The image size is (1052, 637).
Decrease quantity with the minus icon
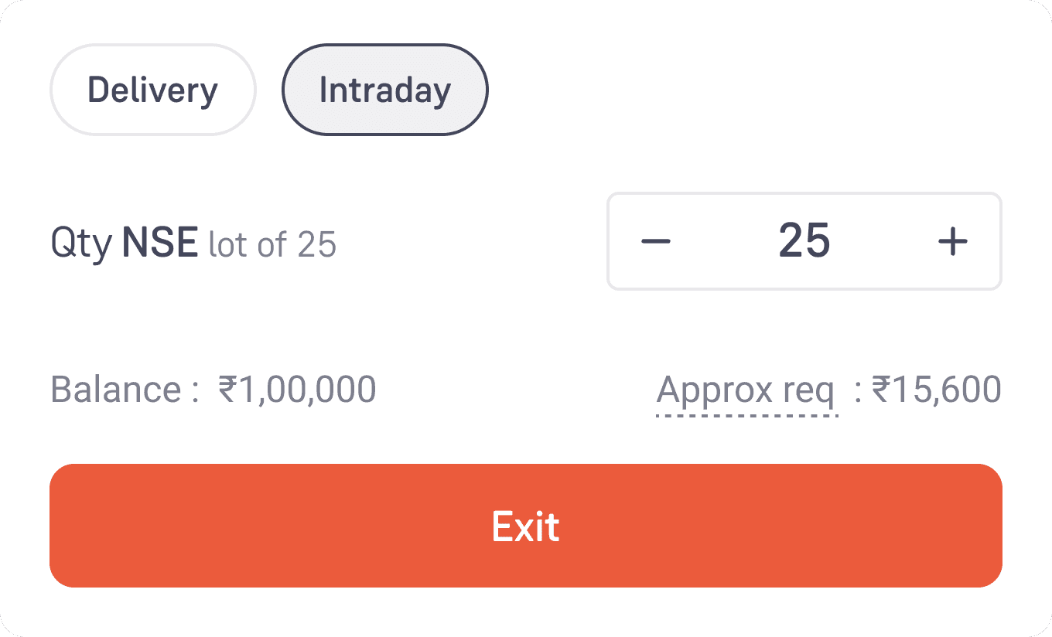(656, 241)
